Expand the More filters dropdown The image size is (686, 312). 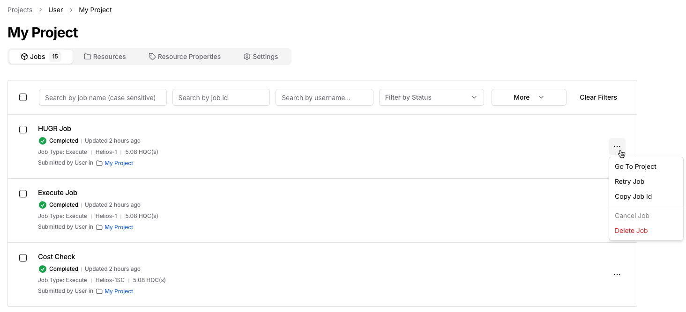pos(529,97)
